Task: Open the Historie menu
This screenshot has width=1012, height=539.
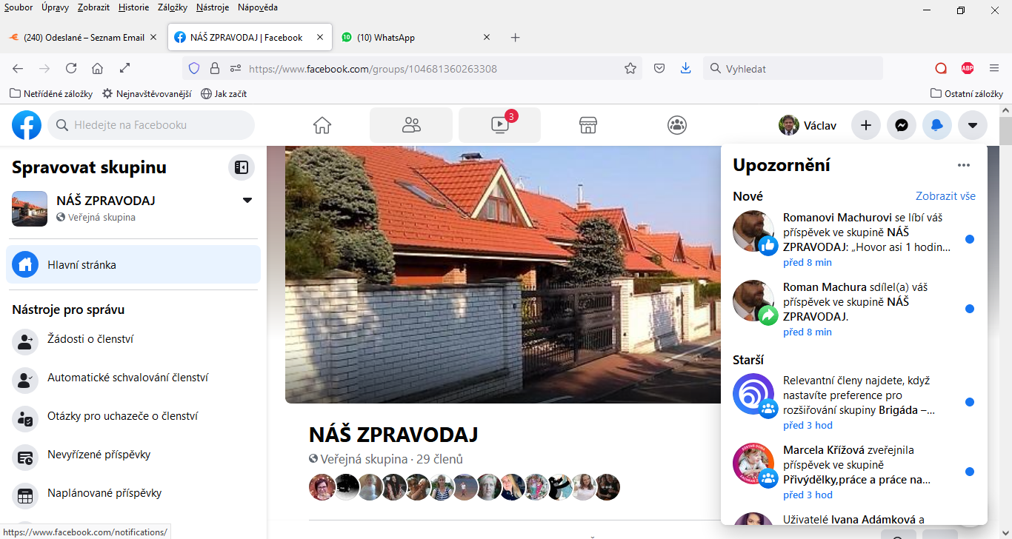Action: (x=133, y=7)
